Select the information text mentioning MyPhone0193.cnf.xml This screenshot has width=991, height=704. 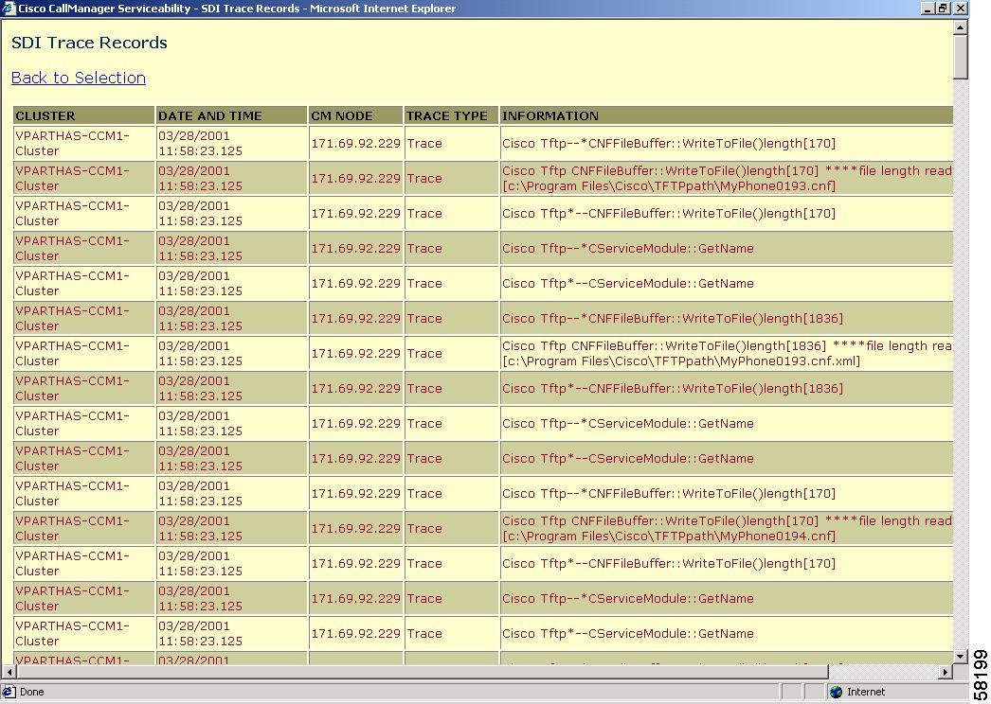pyautogui.click(x=727, y=354)
